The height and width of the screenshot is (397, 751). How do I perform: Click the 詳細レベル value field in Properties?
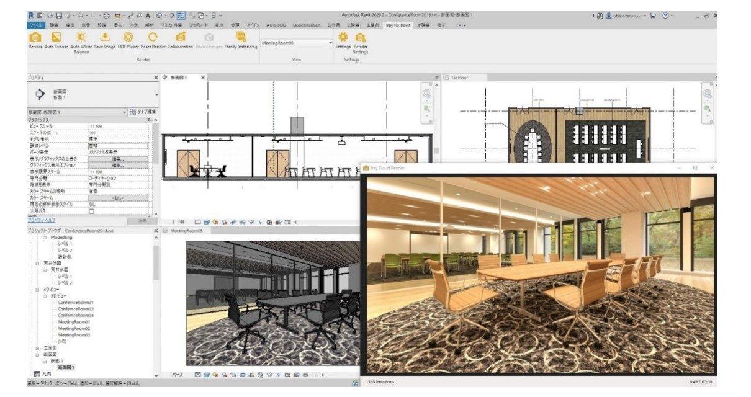tap(118, 146)
